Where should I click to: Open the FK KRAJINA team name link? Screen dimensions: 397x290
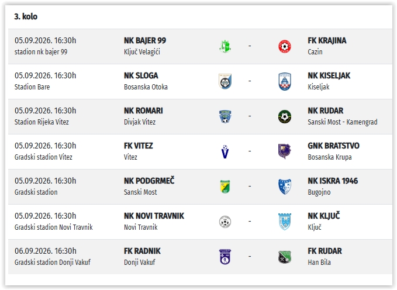(x=327, y=40)
